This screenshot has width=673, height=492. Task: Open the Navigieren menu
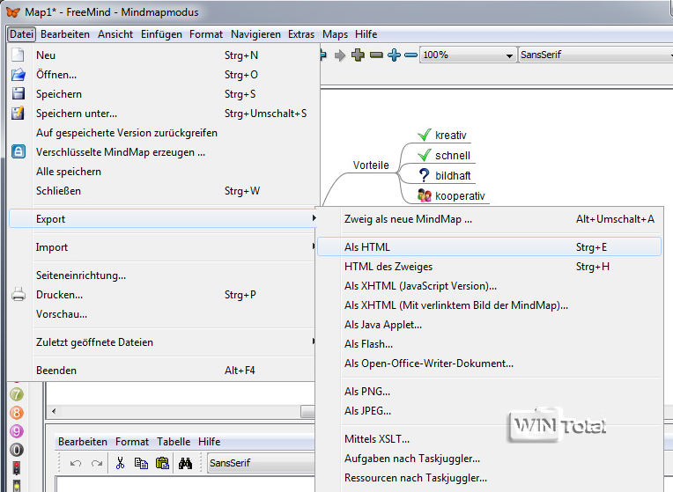click(x=255, y=34)
